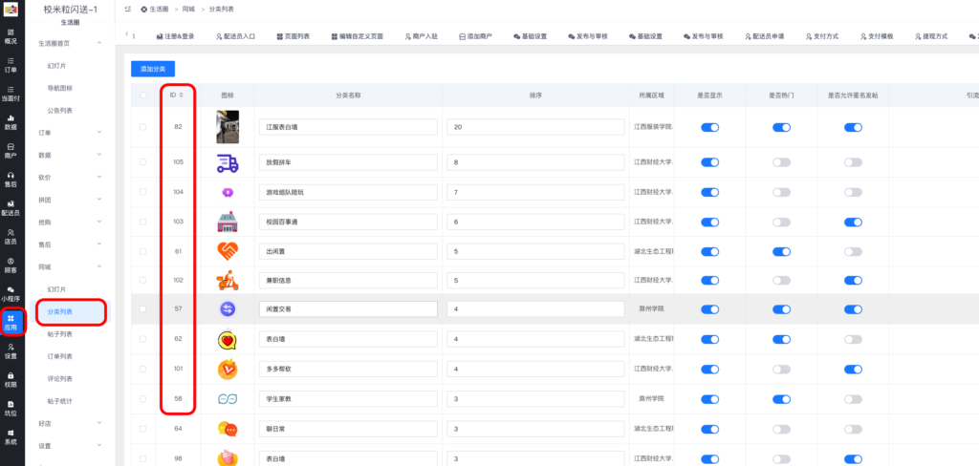This screenshot has height=466, width=979.
Task: Click the truck icon in the 放假拼车 row
Action: [x=228, y=162]
